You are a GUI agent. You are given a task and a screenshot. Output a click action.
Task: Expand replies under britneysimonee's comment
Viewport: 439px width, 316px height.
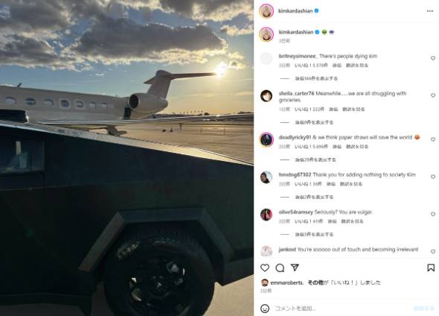click(316, 78)
